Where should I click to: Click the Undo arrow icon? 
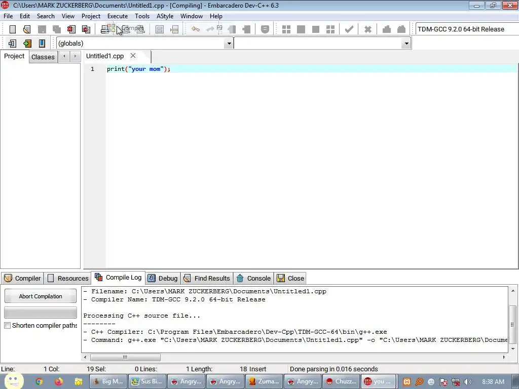coord(196,29)
